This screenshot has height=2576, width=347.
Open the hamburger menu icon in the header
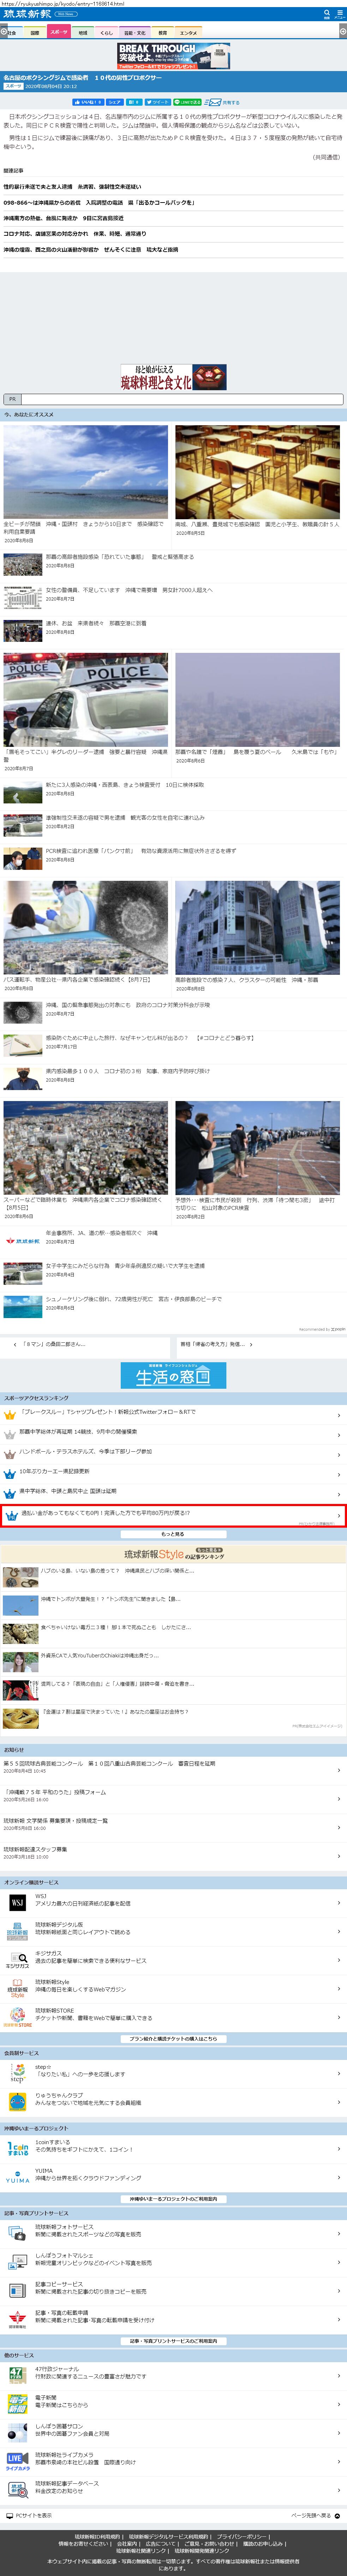pyautogui.click(x=340, y=14)
